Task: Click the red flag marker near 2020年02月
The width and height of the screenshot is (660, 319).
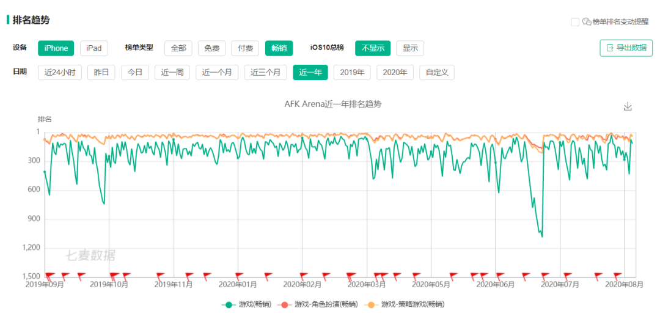Action: [x=304, y=276]
